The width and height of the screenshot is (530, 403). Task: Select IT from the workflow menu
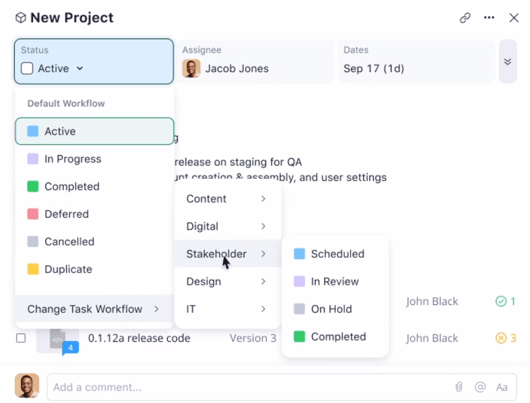[191, 309]
